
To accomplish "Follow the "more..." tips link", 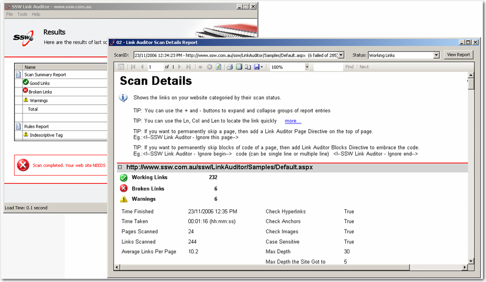I will [x=292, y=121].
